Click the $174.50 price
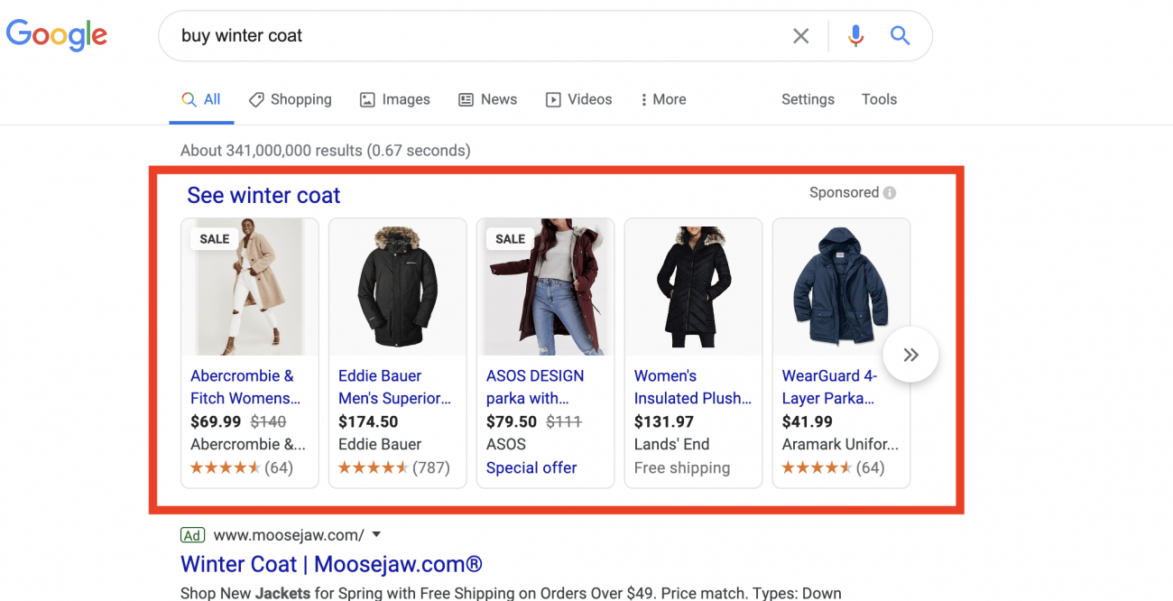This screenshot has height=601, width=1173. [368, 421]
